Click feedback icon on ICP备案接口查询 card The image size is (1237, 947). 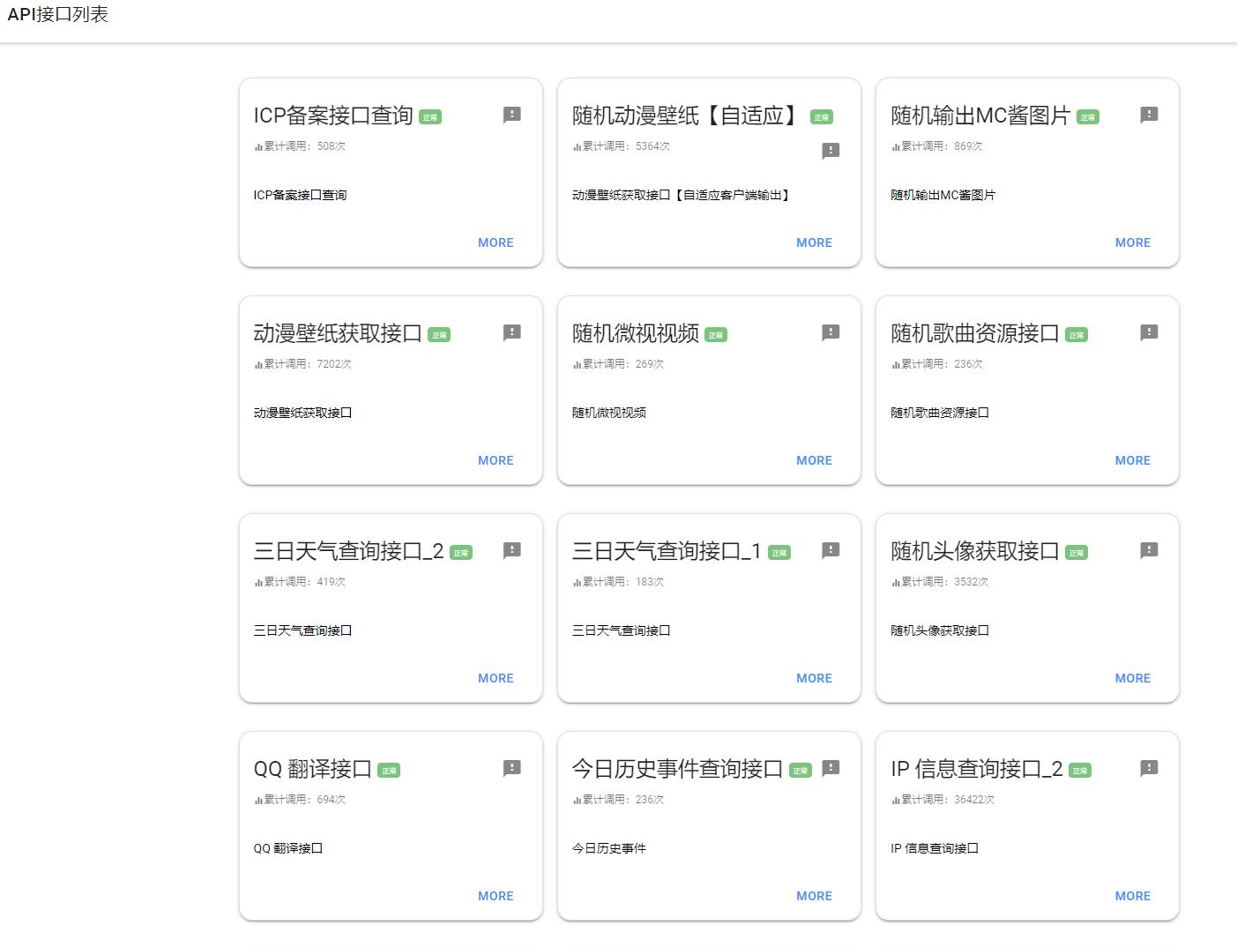click(512, 115)
